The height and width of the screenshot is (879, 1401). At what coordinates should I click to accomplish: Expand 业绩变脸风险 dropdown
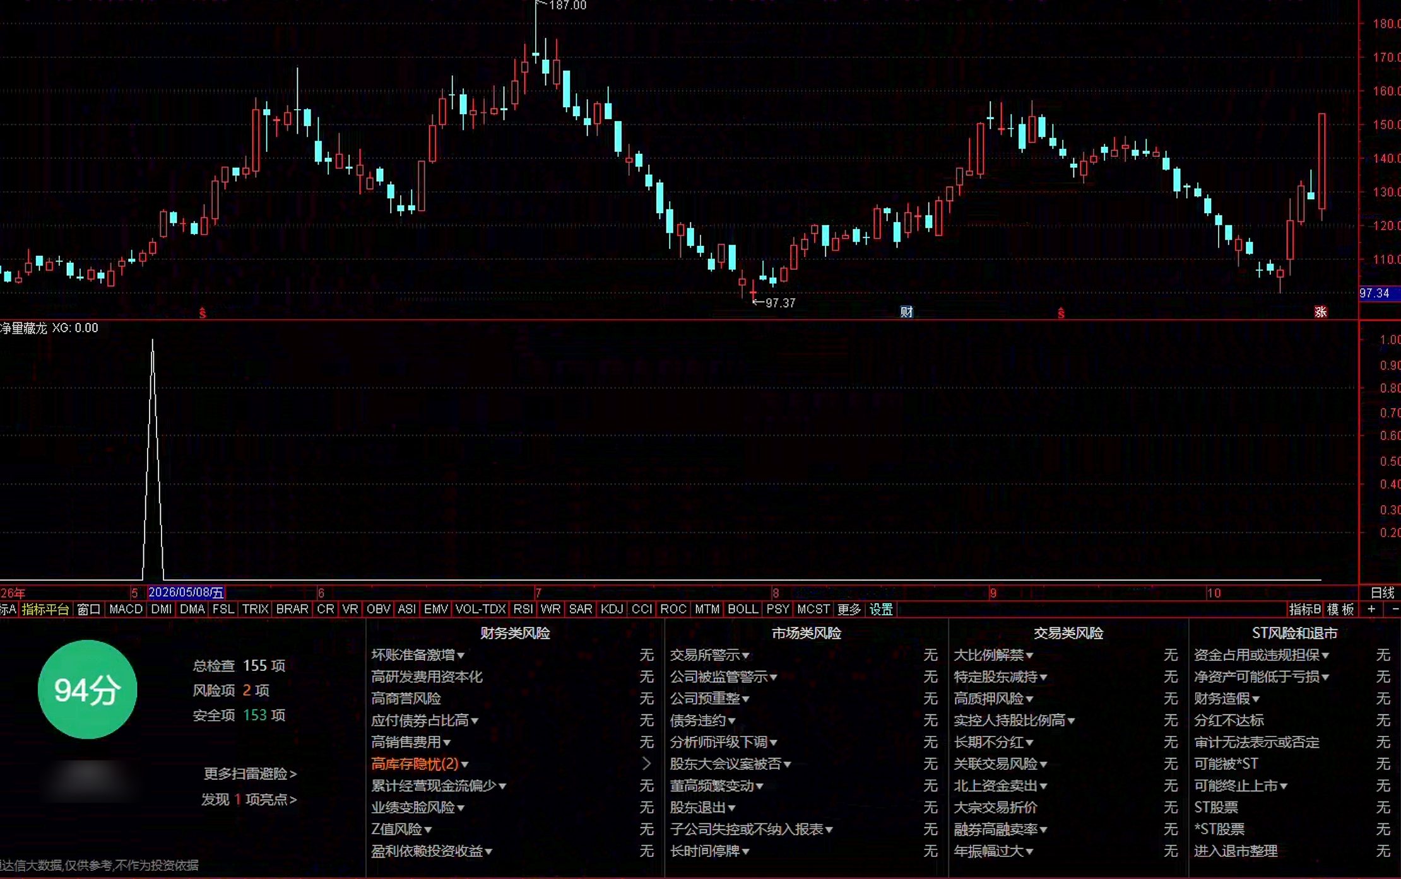click(x=418, y=807)
